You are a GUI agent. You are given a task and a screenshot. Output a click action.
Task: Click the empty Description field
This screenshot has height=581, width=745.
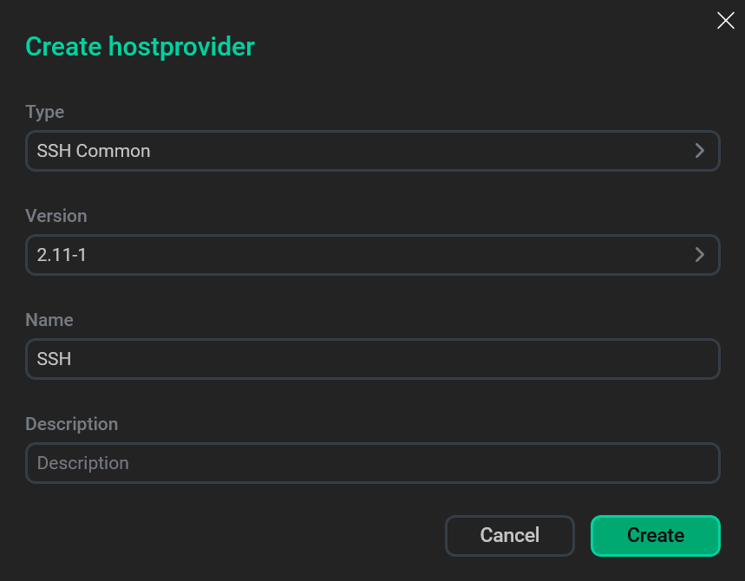373,462
